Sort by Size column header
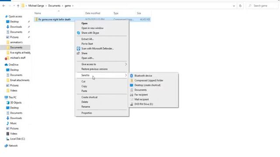This screenshot has height=157, width=280. [139, 13]
